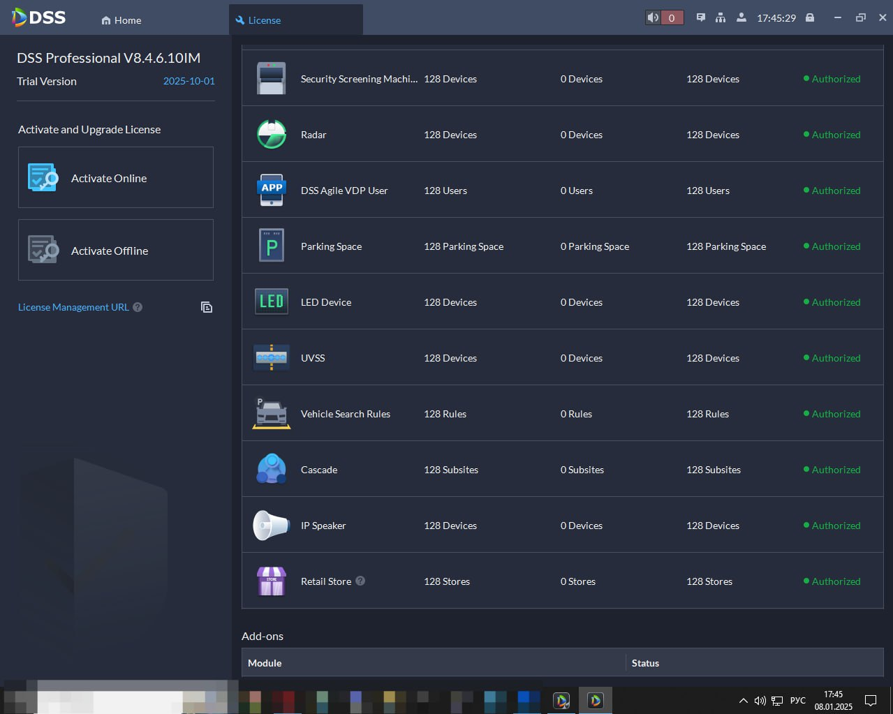
Task: Open the network topology icon in title bar
Action: coord(721,18)
